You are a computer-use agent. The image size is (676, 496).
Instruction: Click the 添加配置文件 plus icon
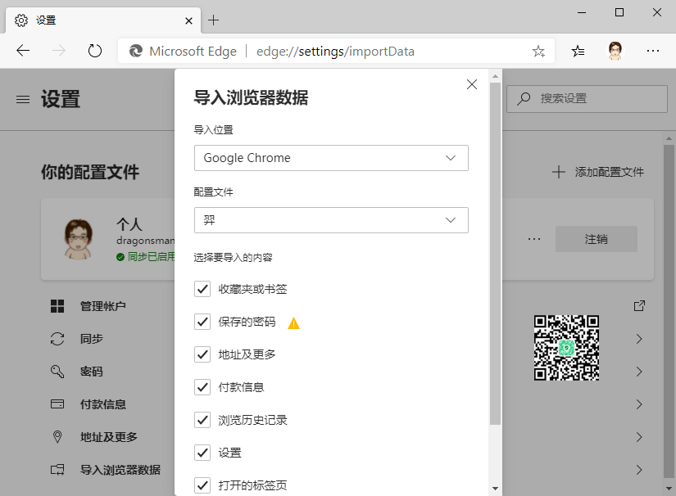pos(558,172)
